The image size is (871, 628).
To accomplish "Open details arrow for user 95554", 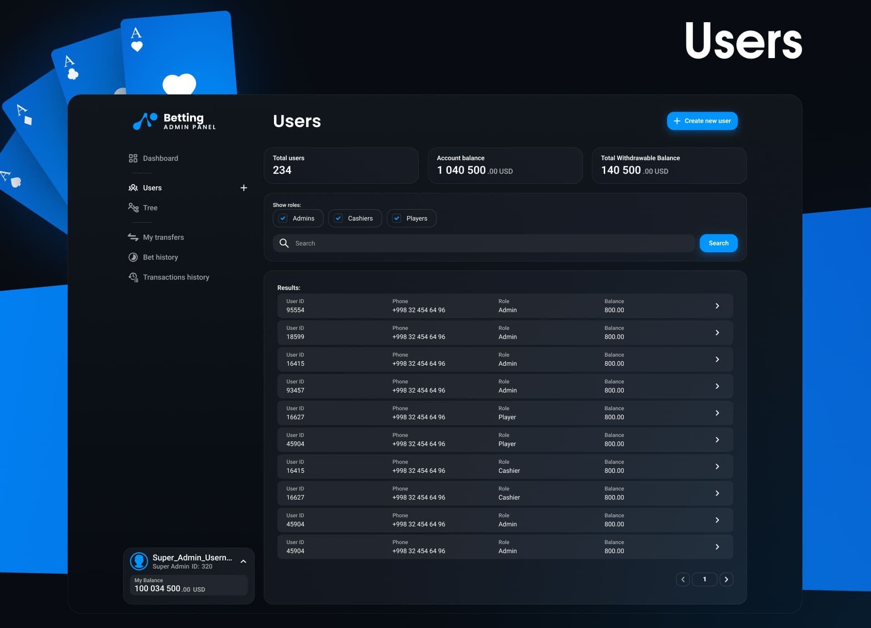I will [717, 306].
